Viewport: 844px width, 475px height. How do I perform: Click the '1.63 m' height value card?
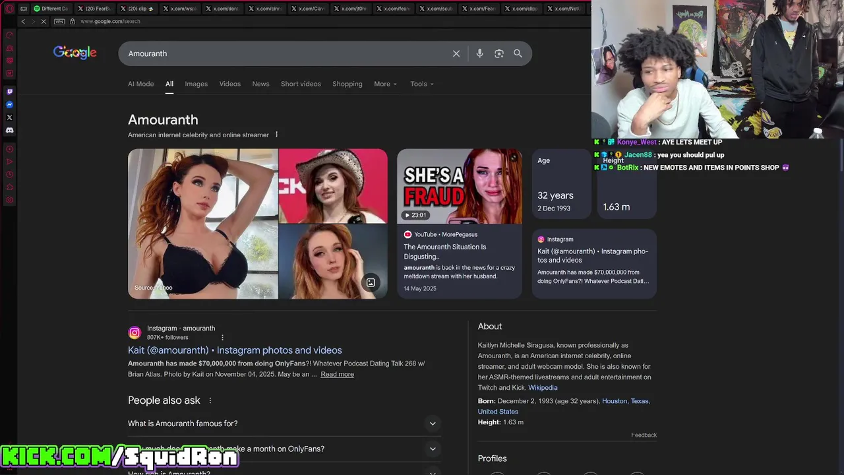[x=627, y=184]
